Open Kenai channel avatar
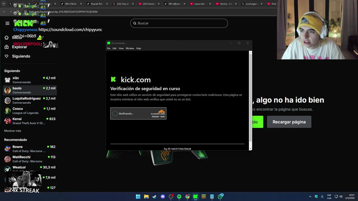Image resolution: width=358 pixels, height=201 pixels. pyautogui.click(x=8, y=121)
